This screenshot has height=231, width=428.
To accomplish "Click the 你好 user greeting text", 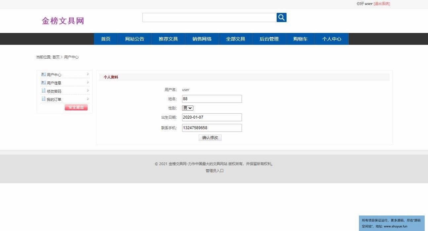I will [365, 4].
